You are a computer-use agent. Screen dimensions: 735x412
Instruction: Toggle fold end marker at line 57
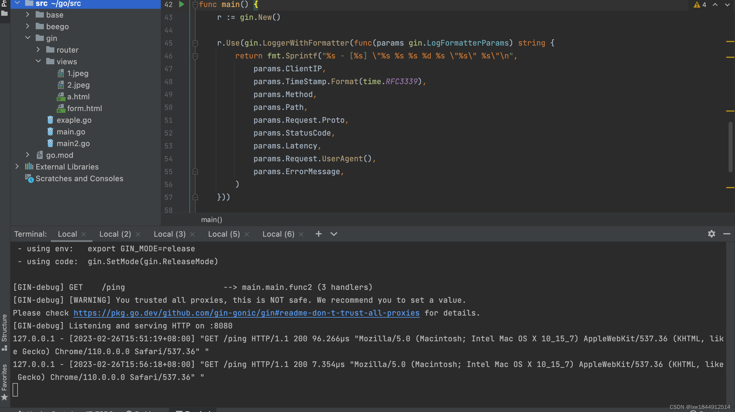pyautogui.click(x=195, y=198)
